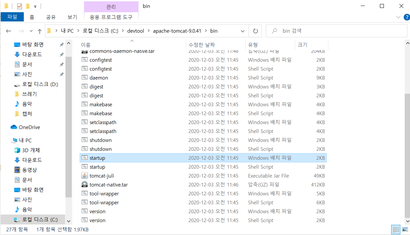Screen dimensions: 410x235
Task: Click the navigation pane scroll down arrow
Action: coord(69,221)
